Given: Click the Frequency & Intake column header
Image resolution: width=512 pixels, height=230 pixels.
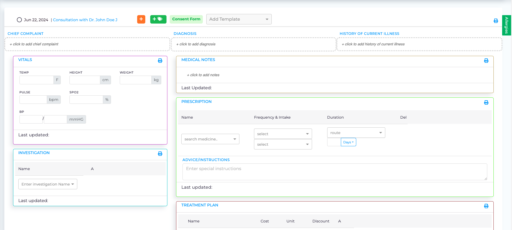Looking at the screenshot, I should 272,117.
